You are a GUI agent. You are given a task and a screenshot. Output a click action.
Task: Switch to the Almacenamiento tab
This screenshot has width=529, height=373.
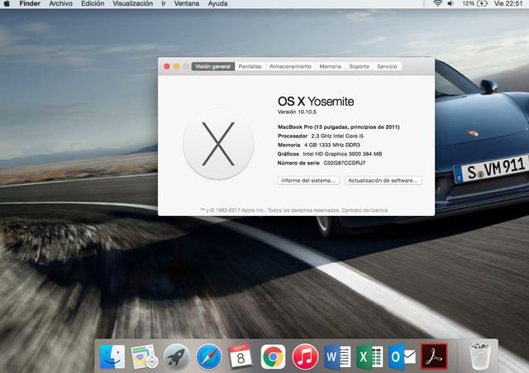coord(290,66)
